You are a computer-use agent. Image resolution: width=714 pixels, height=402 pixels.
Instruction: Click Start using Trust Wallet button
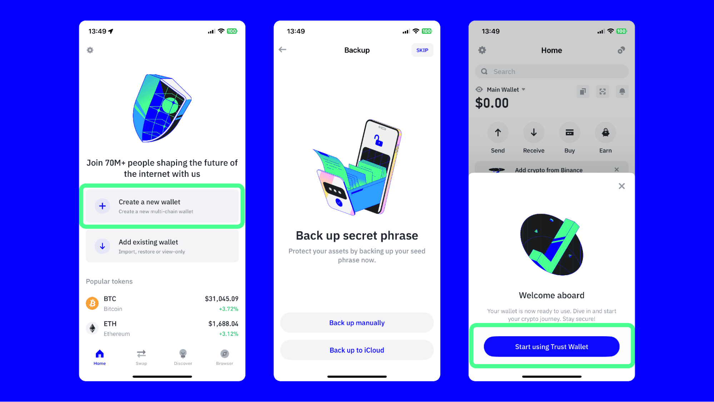pos(551,347)
